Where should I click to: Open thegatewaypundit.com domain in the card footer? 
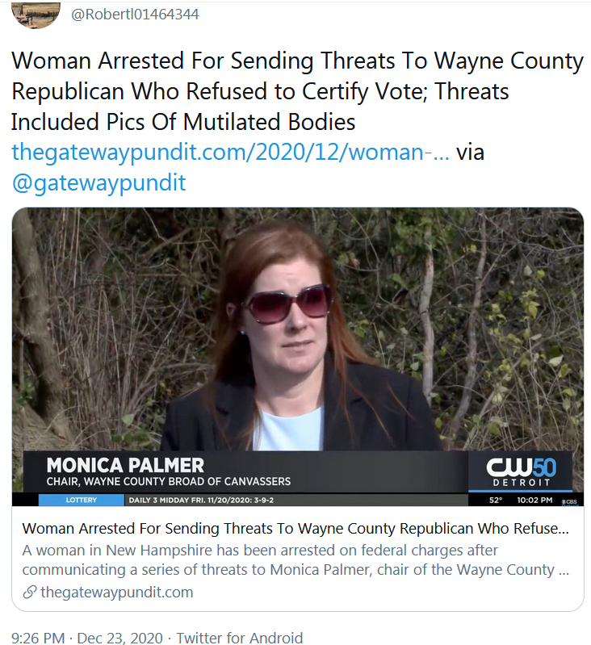click(x=117, y=593)
